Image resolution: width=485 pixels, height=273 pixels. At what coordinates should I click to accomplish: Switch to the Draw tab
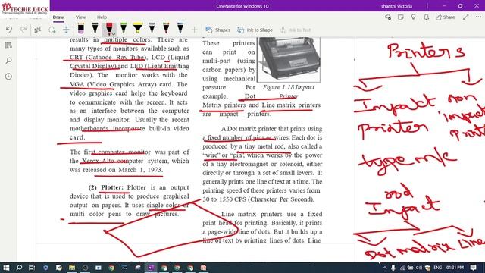[x=58, y=17]
